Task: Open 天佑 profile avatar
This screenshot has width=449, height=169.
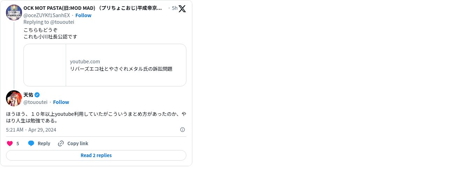Action: (14, 98)
